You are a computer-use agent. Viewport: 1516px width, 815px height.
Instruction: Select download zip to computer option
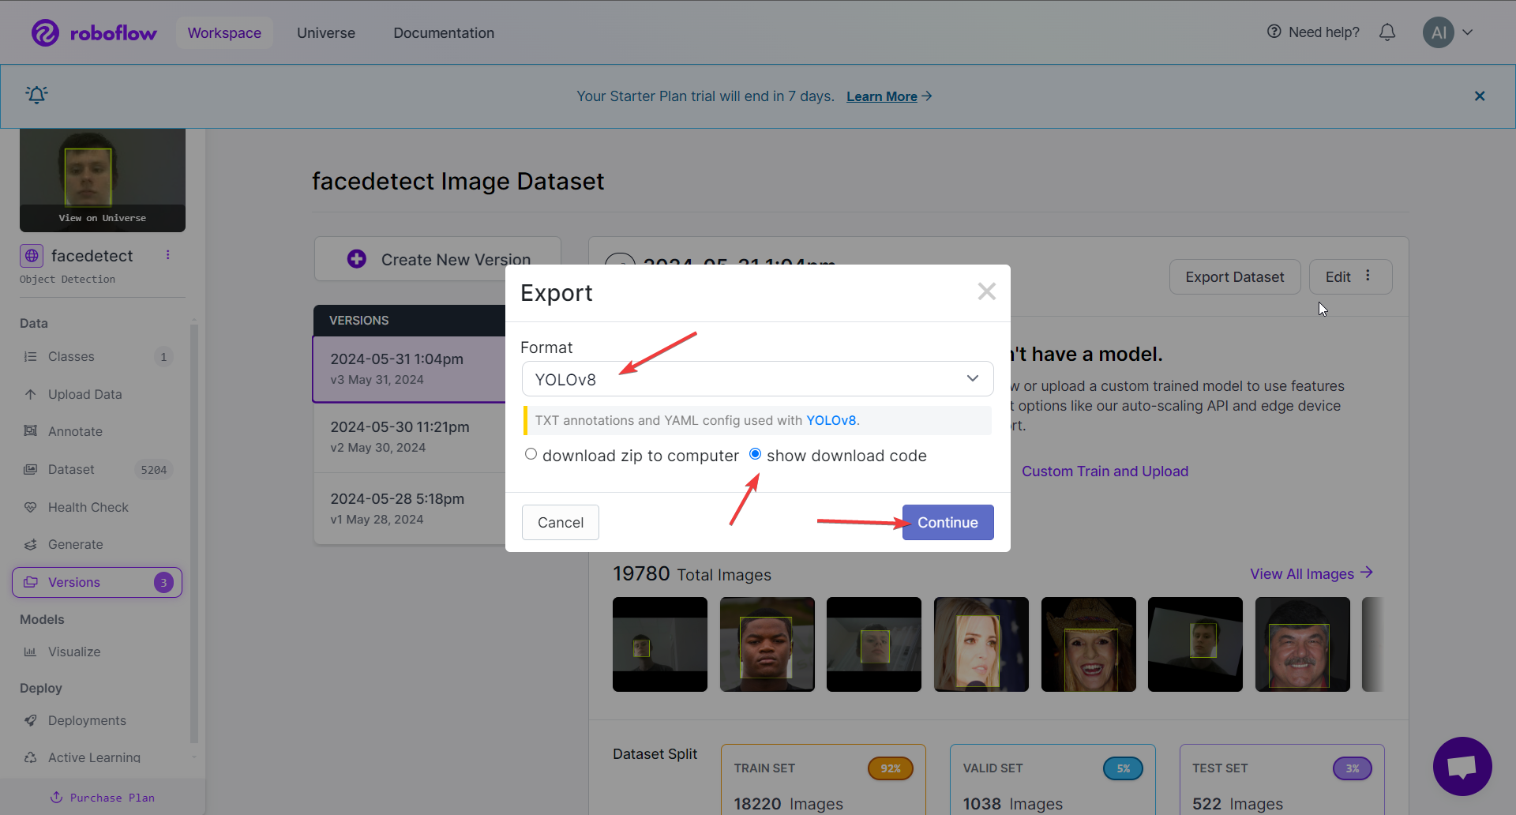click(x=531, y=454)
